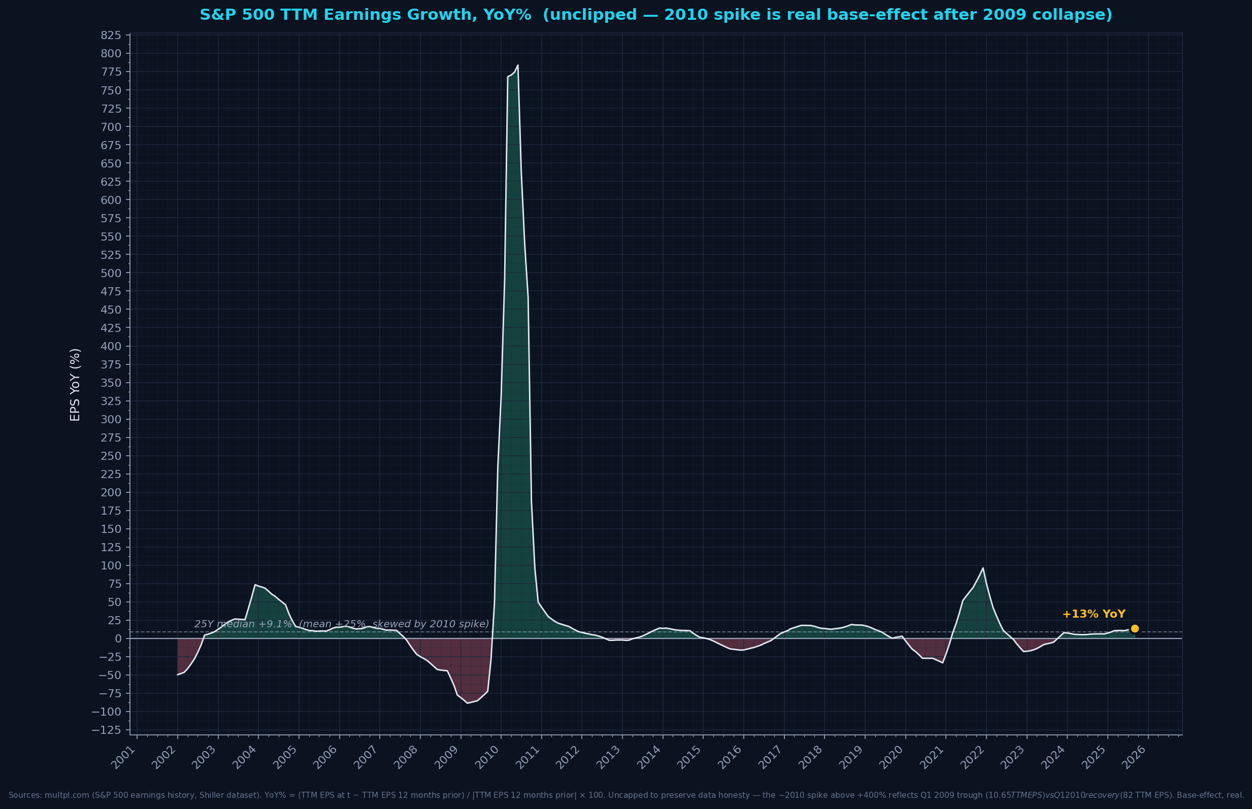Viewport: 1252px width, 809px height.
Task: Click the yellow latest-value marker dot
Action: click(1135, 629)
